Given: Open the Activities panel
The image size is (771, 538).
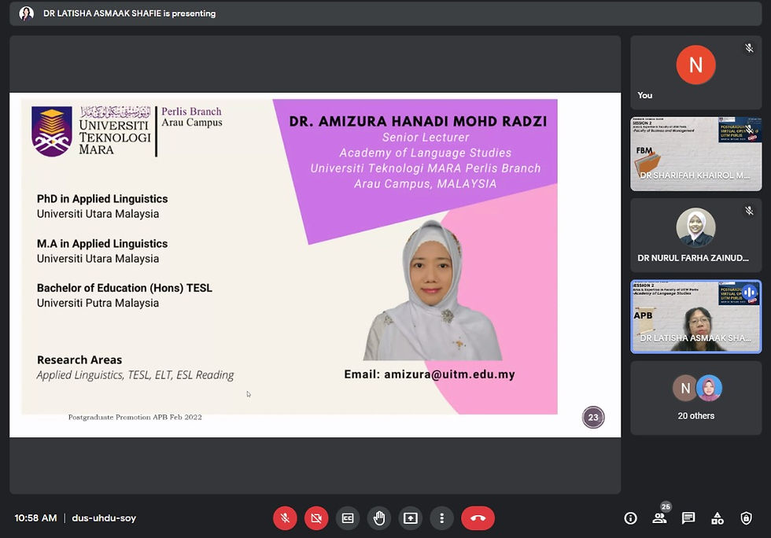Looking at the screenshot, I should tap(718, 518).
